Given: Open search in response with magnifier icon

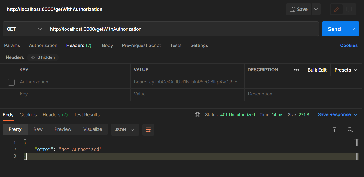Looking at the screenshot, I should coord(350,130).
